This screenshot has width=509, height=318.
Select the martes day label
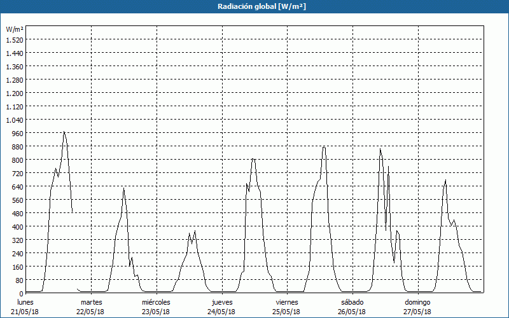tap(91, 301)
